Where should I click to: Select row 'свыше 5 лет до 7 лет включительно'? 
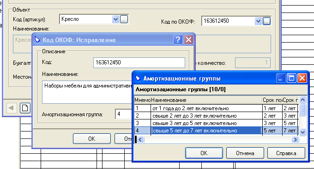click(216, 131)
